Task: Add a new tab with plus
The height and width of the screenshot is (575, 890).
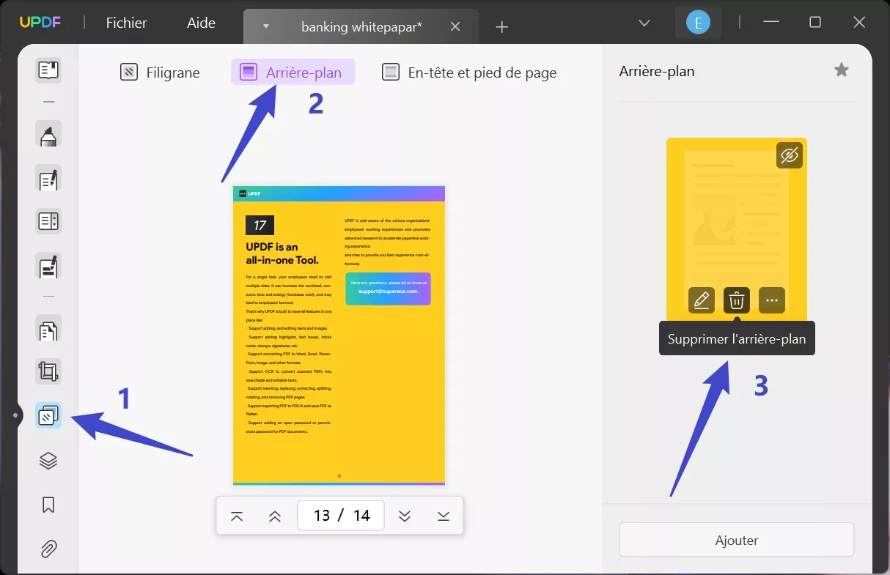Action: pos(502,27)
